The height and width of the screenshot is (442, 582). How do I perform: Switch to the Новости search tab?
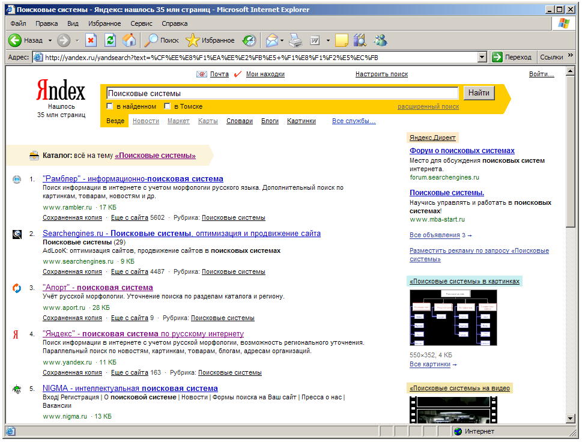coord(146,121)
